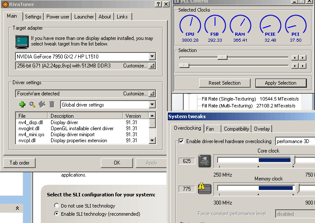315x223 pixels.
Task: Open the adapter Customize expander triangle
Action: tap(152, 66)
